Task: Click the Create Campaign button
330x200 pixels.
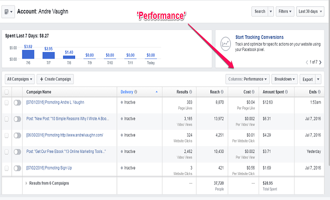Action: (55, 79)
